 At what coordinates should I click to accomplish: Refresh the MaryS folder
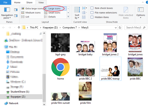tap(120, 28)
